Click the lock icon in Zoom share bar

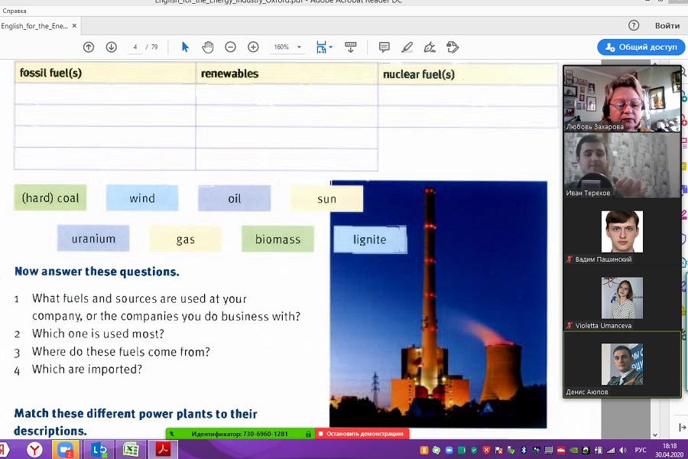point(309,434)
